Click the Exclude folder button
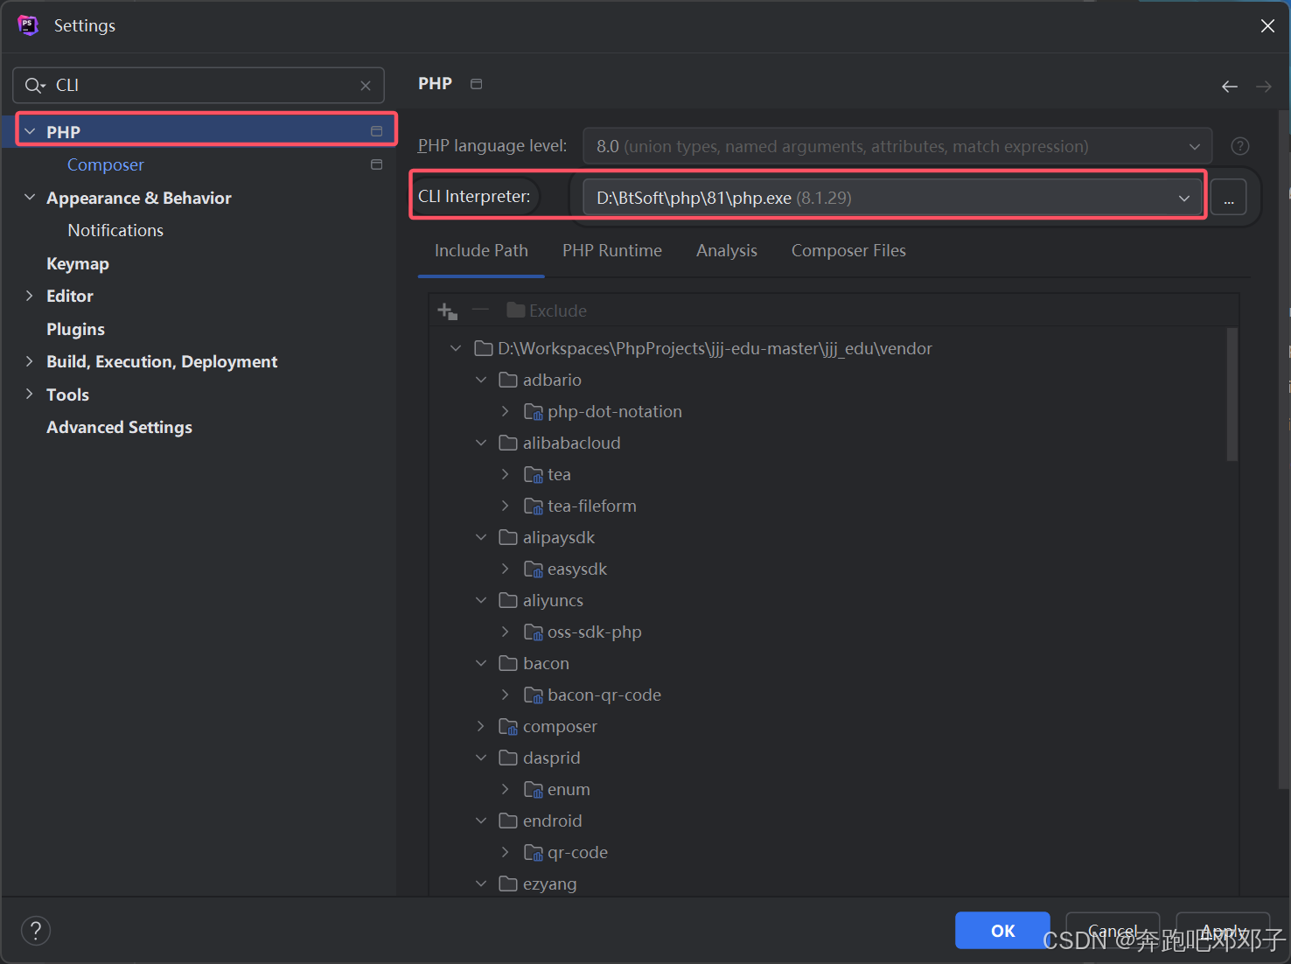This screenshot has height=964, width=1291. click(547, 311)
